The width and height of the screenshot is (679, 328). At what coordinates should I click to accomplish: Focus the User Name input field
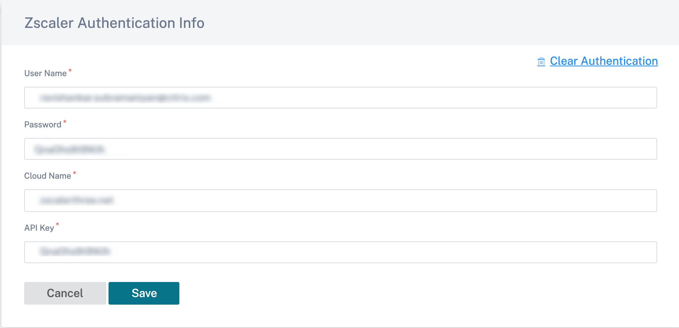(340, 98)
